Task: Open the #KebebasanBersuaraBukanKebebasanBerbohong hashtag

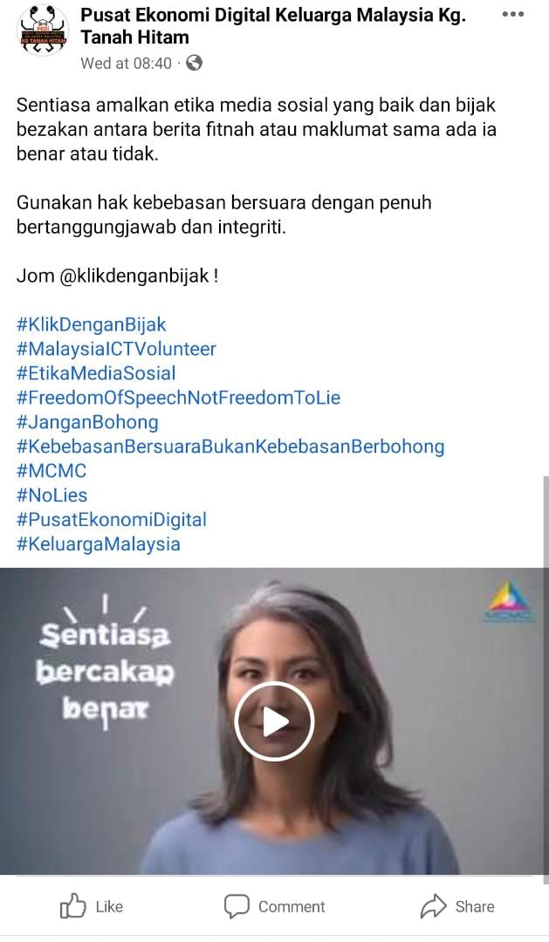Action: (x=230, y=447)
